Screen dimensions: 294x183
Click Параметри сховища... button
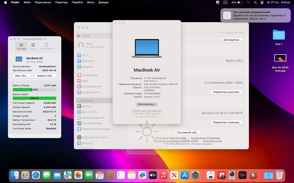point(227,122)
